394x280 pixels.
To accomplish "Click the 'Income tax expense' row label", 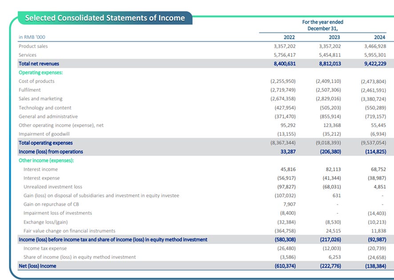I will pyautogui.click(x=45, y=248).
